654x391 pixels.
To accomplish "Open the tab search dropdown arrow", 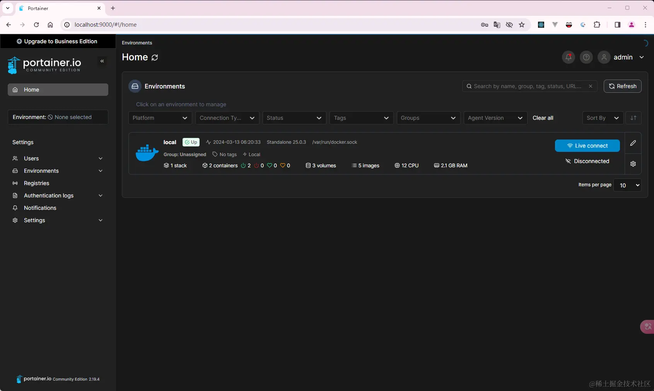I will 8,8.
